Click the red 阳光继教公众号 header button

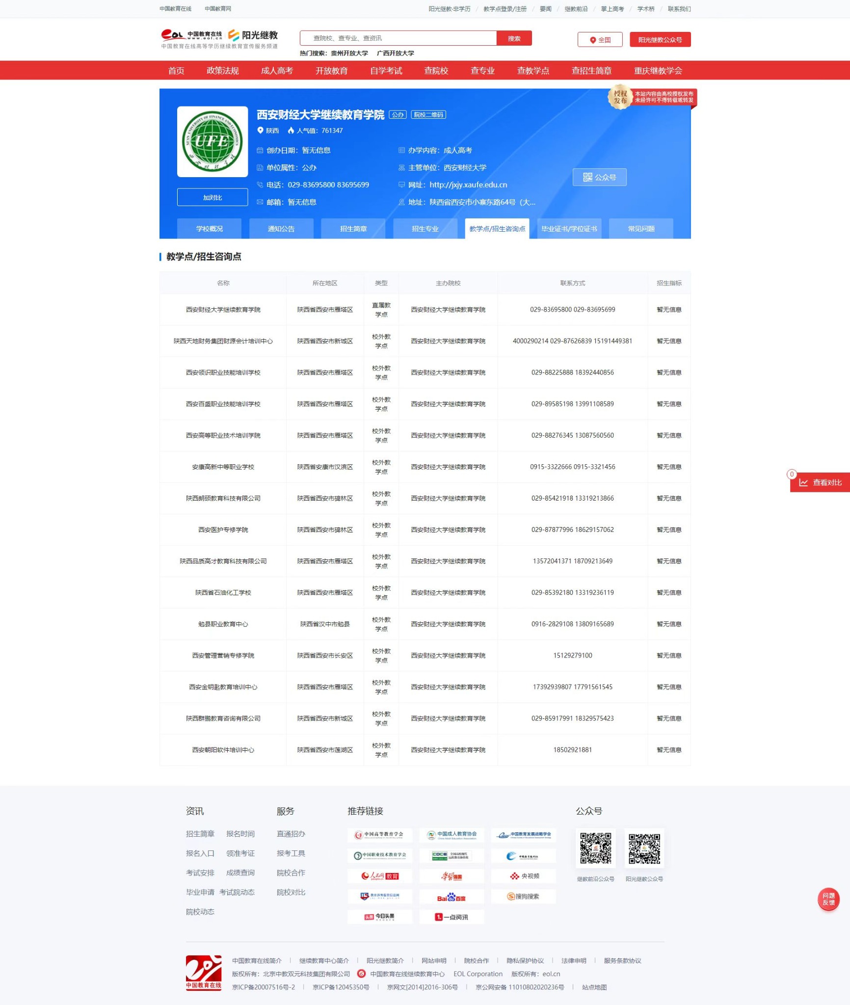(660, 40)
